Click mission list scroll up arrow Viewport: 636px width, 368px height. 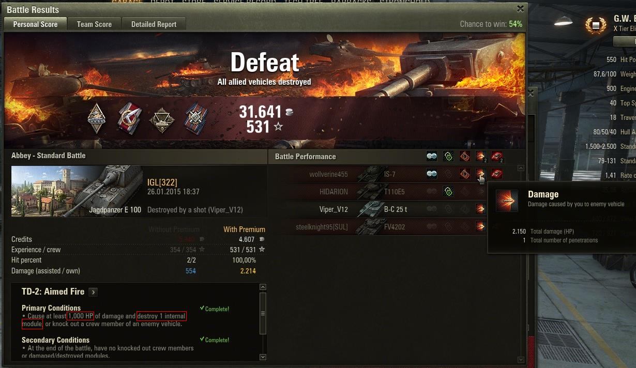263,287
